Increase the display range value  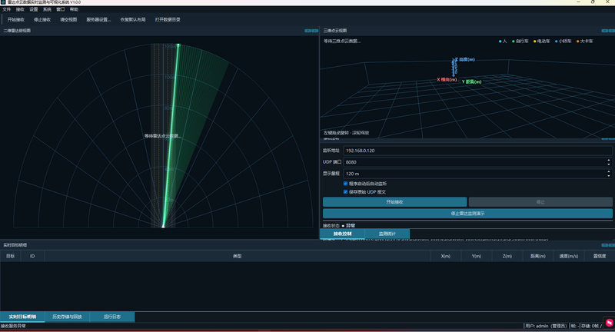(x=609, y=171)
